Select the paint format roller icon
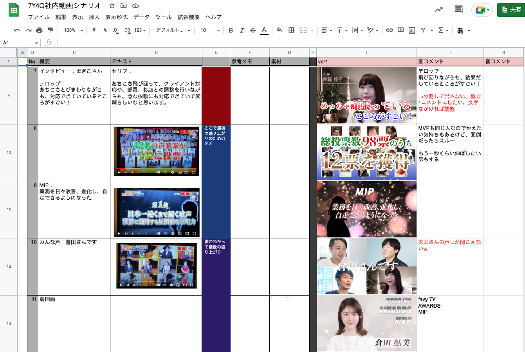The height and width of the screenshot is (352, 525). (x=51, y=30)
